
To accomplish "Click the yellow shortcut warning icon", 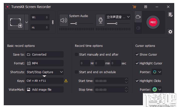I will click(x=66, y=81).
